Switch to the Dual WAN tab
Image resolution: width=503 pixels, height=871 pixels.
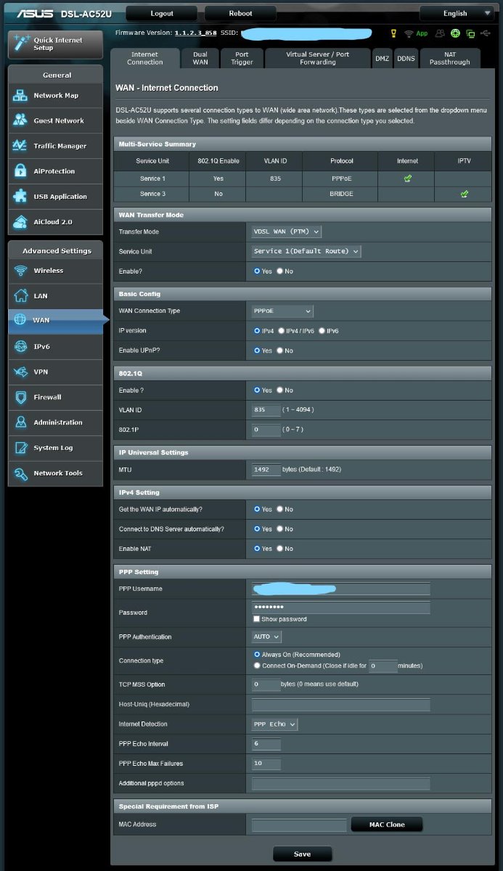click(x=200, y=58)
